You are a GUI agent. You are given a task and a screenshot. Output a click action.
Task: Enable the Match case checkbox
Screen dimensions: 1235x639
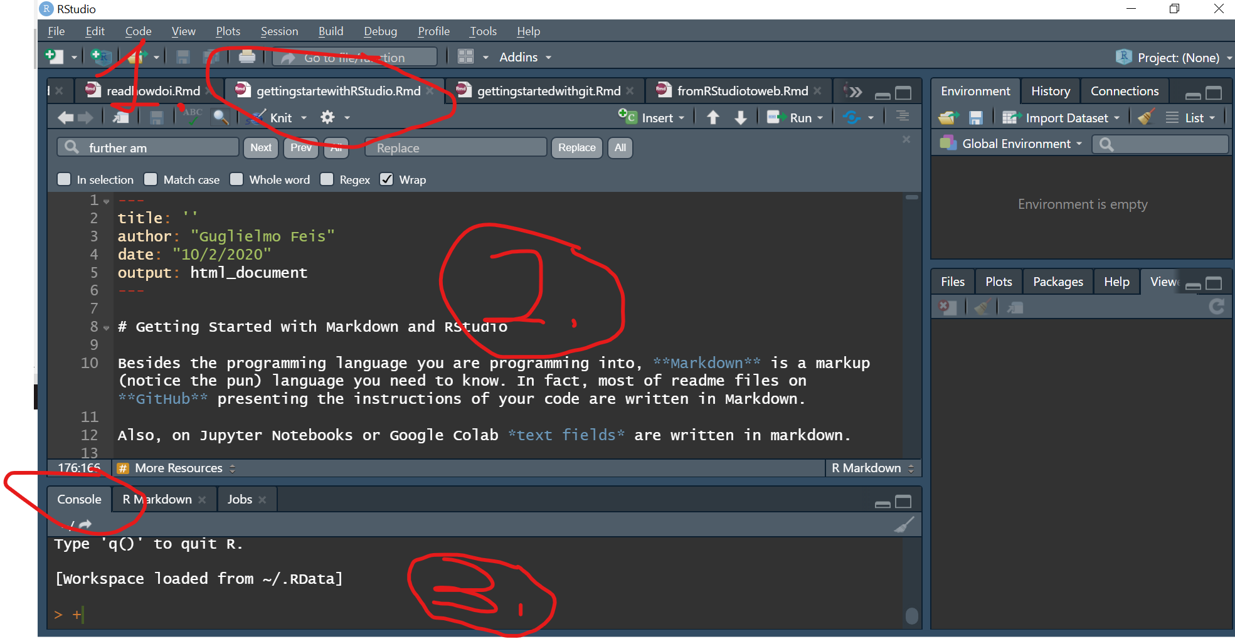point(151,179)
